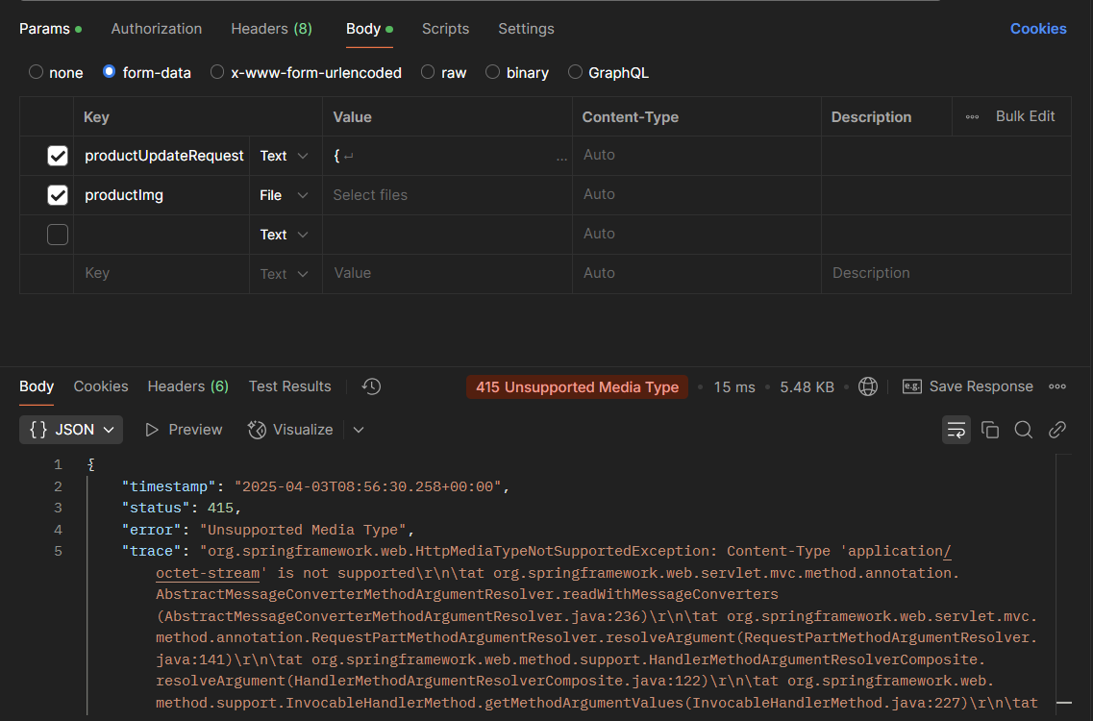Click the response scrollbar track
Viewport: 1093px width, 721px height.
(1064, 585)
